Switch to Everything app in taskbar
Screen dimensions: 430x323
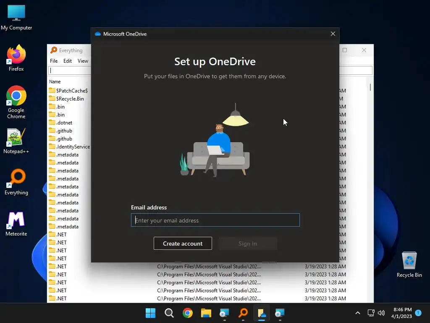point(243,313)
